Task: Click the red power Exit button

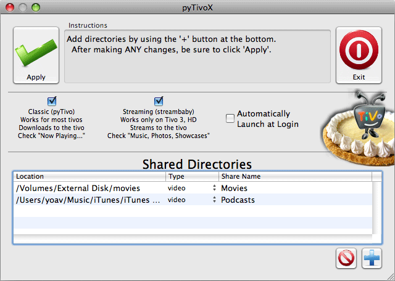Action: pyautogui.click(x=359, y=55)
